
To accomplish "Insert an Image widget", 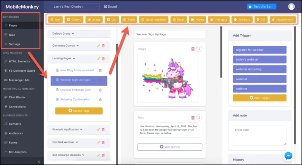I will 94,20.
